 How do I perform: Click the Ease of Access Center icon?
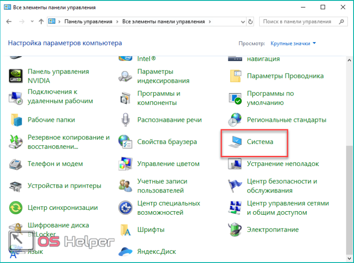click(x=125, y=207)
